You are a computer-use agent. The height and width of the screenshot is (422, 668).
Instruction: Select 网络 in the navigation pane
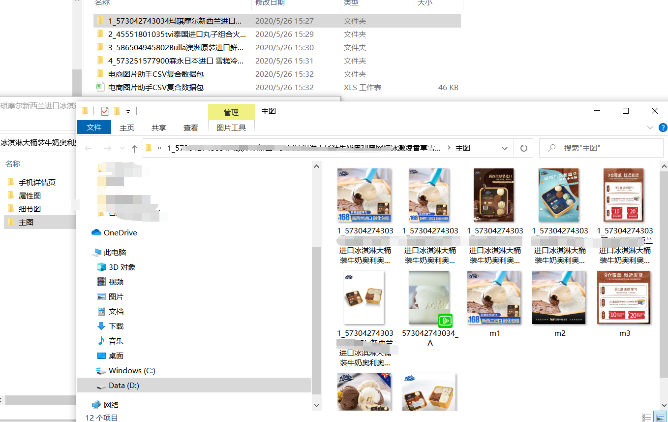(105, 405)
